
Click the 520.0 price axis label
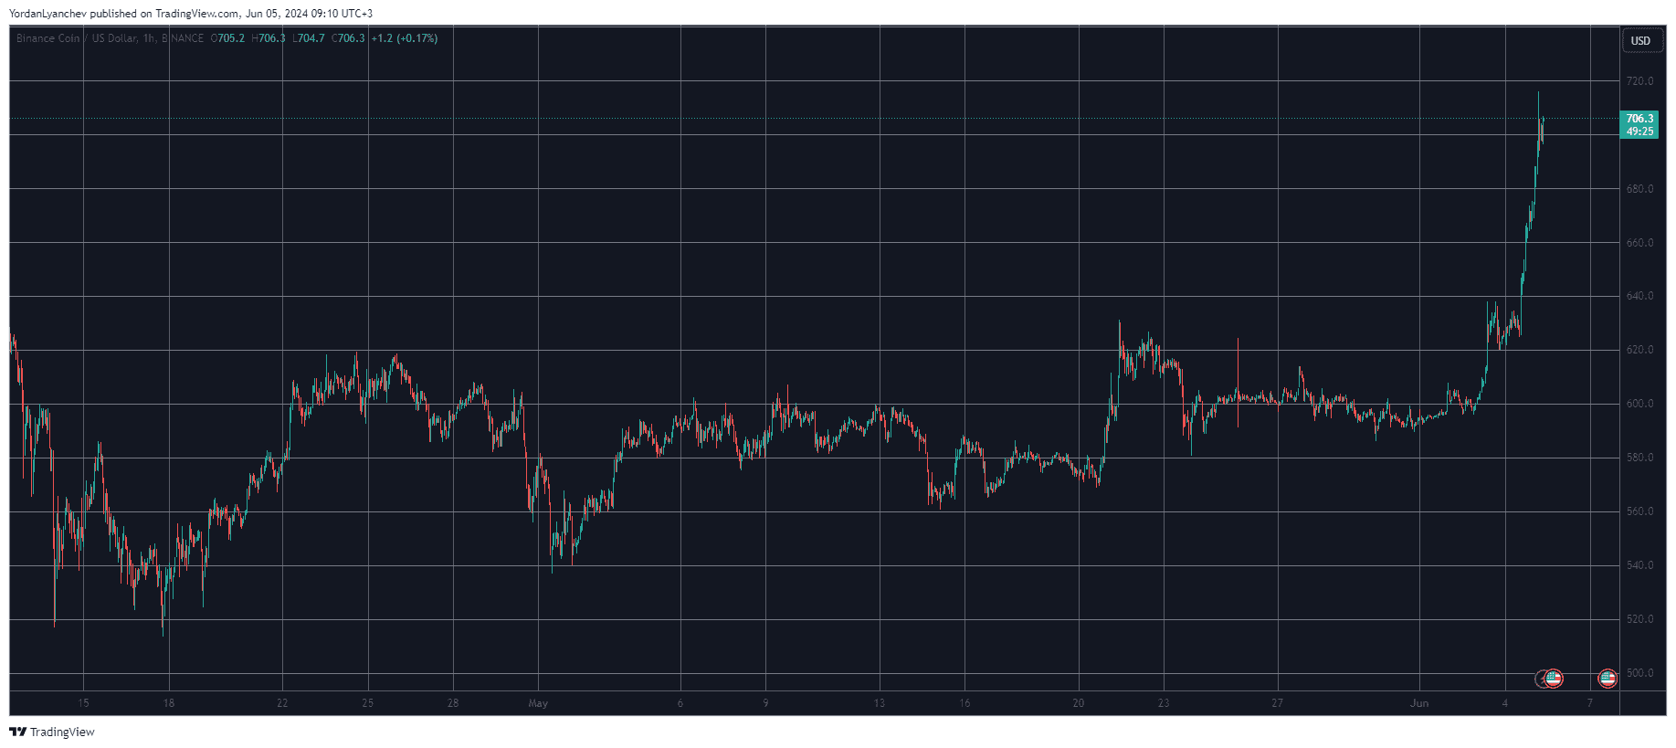(1639, 619)
